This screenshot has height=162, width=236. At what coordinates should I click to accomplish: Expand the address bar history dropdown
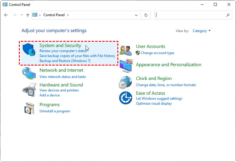pyautogui.click(x=136, y=15)
